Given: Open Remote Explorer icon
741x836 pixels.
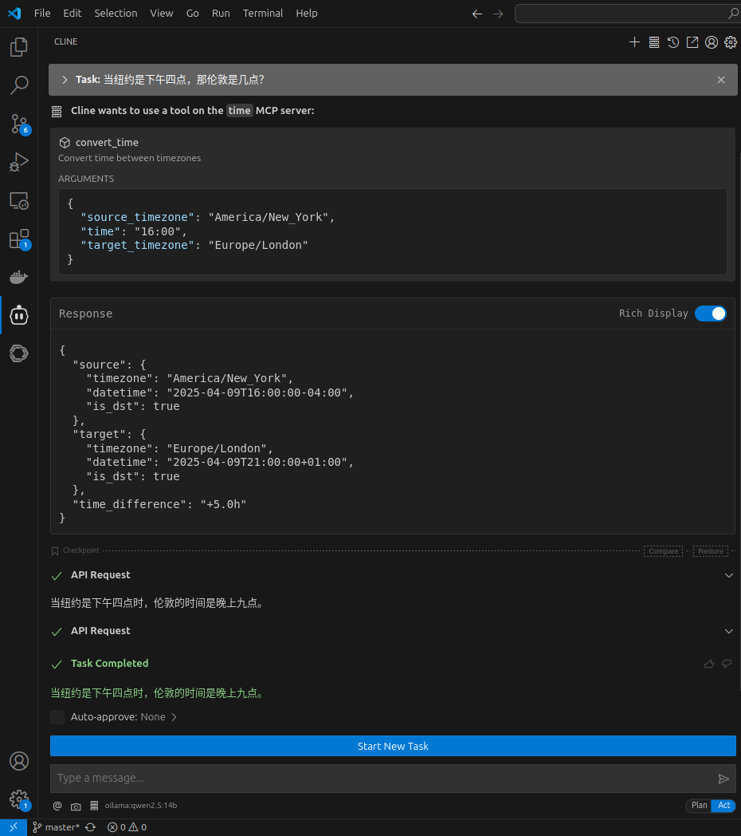Looking at the screenshot, I should tap(18, 201).
